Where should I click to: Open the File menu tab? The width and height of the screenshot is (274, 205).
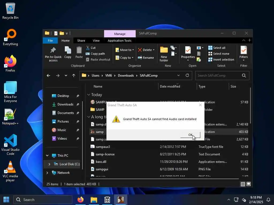tap(50, 41)
